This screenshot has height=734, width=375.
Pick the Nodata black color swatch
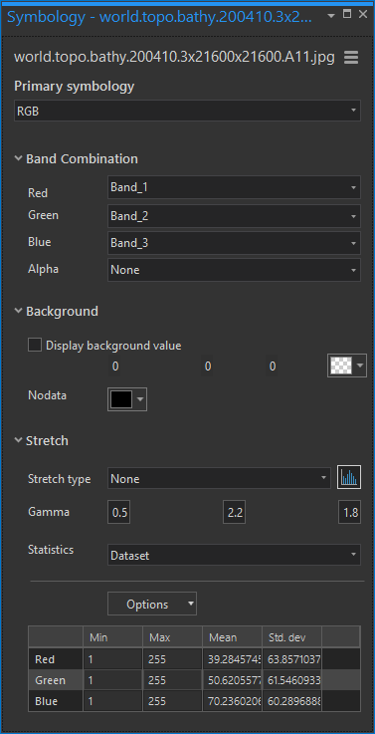coord(127,399)
